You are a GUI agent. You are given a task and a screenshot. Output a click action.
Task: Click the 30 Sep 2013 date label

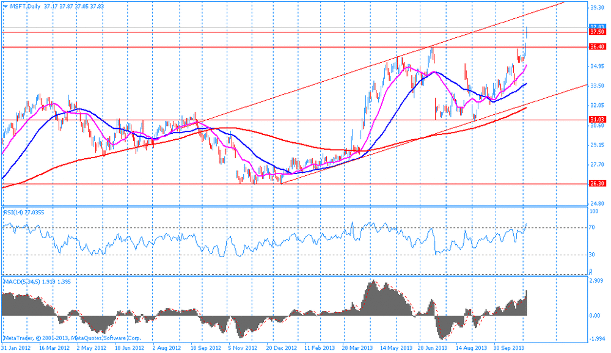point(509,348)
